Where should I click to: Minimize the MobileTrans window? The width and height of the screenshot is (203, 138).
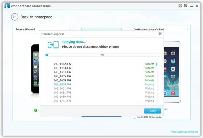click(191, 6)
